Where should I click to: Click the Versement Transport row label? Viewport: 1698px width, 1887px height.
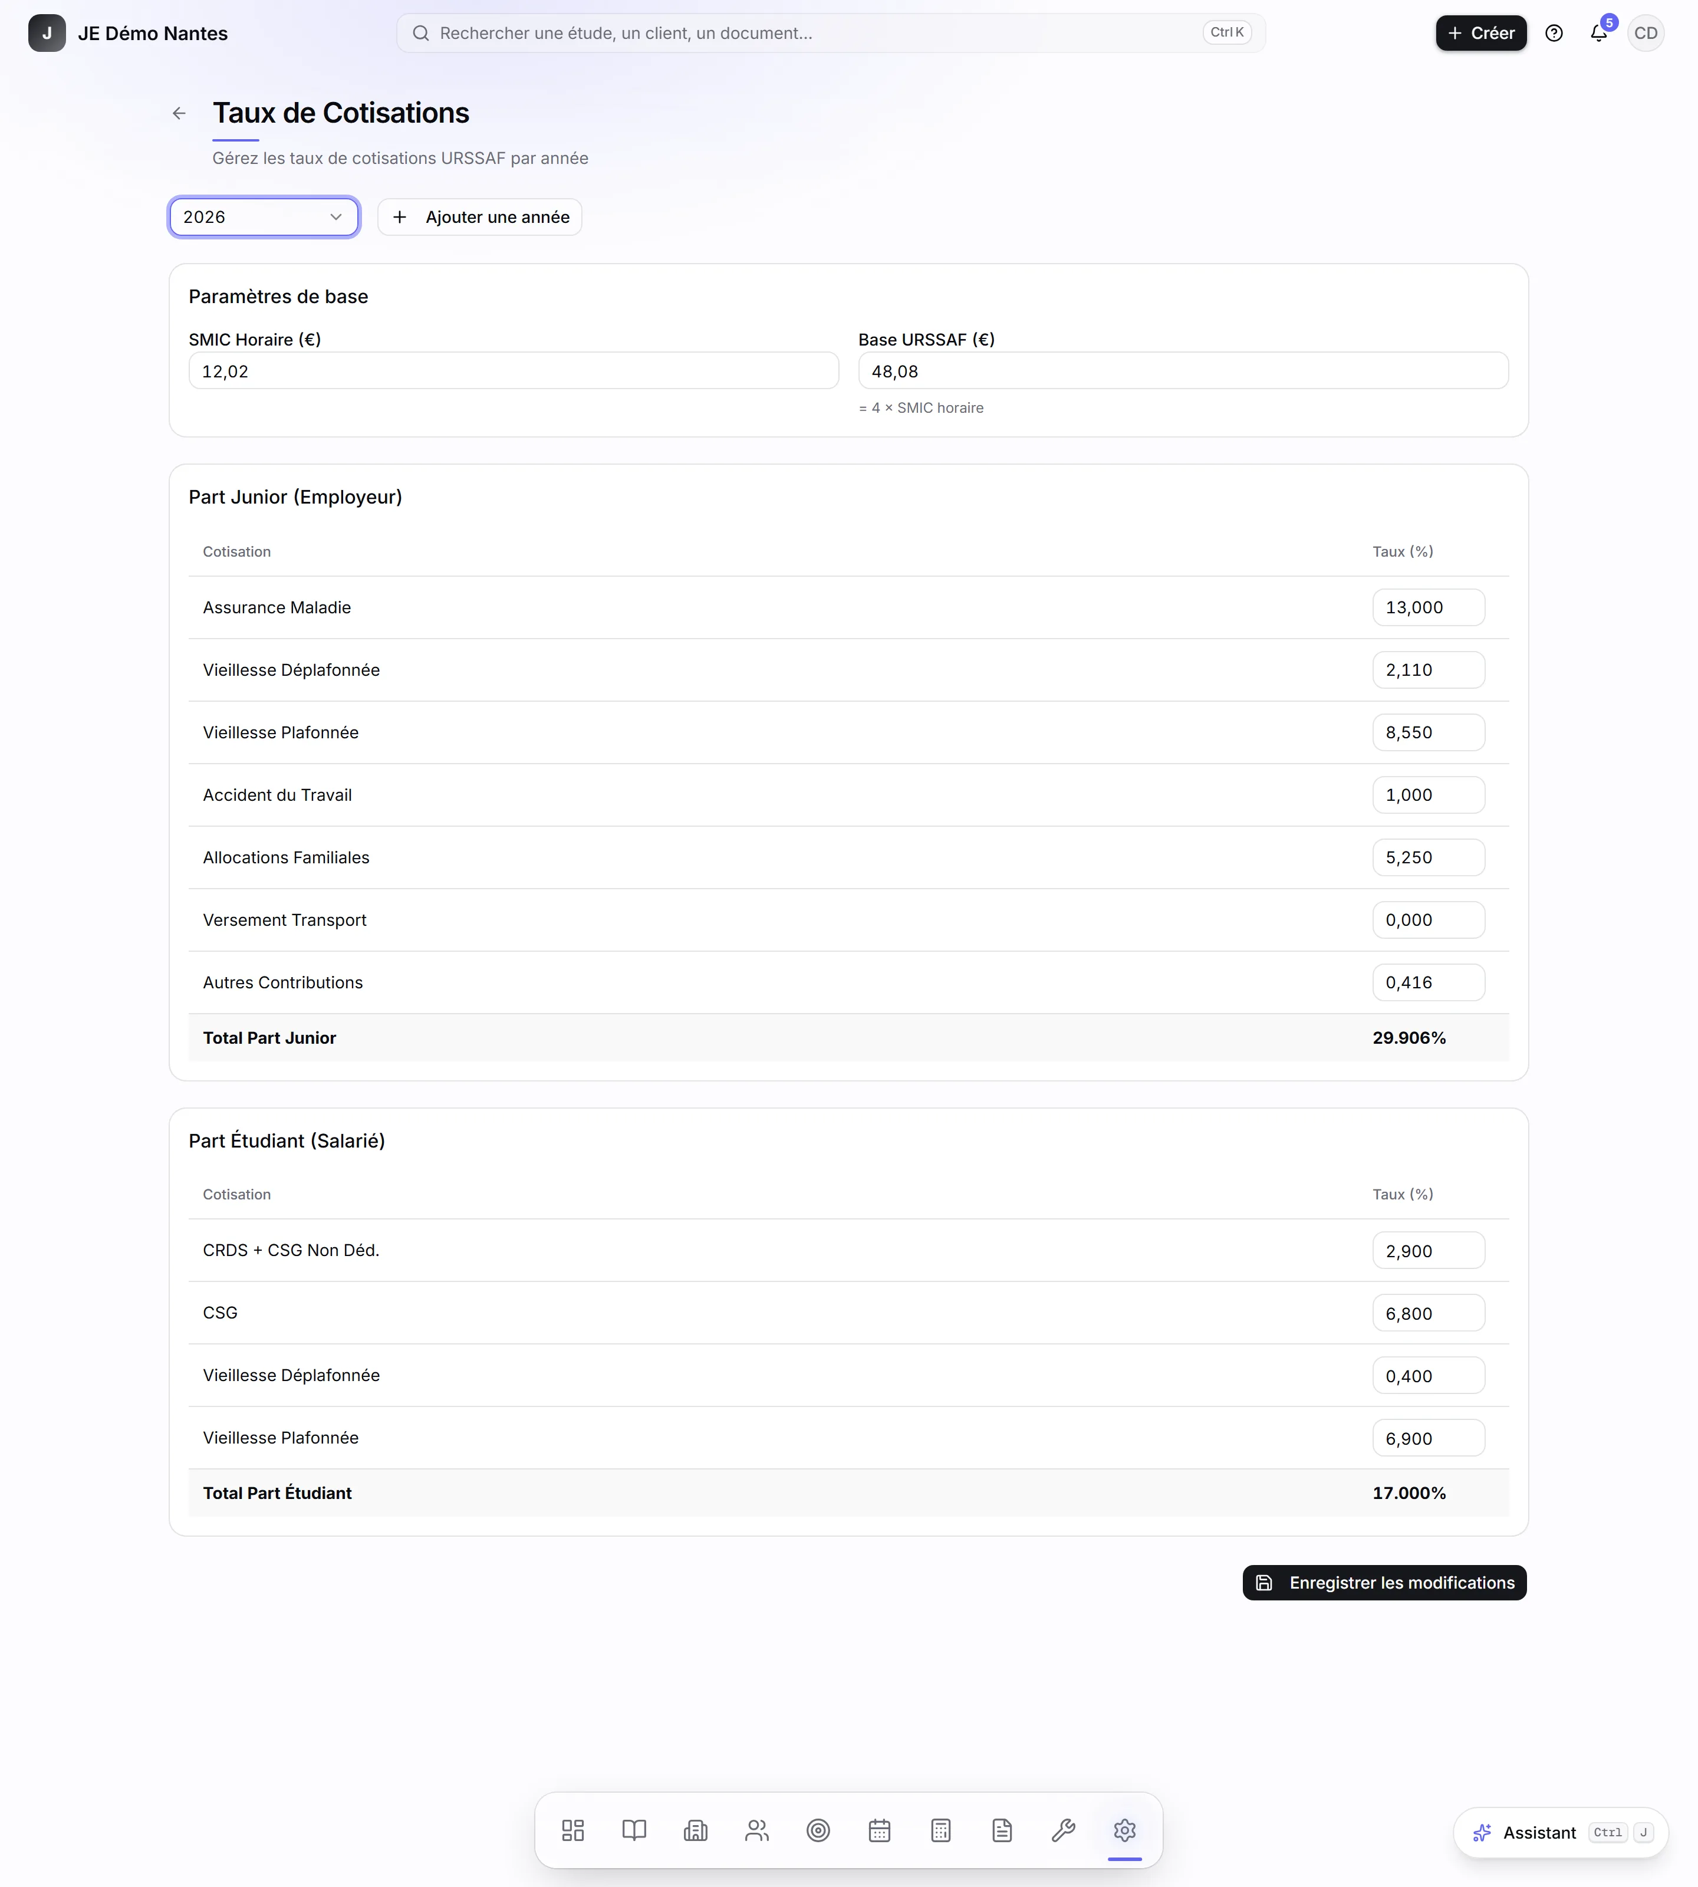pyautogui.click(x=285, y=920)
